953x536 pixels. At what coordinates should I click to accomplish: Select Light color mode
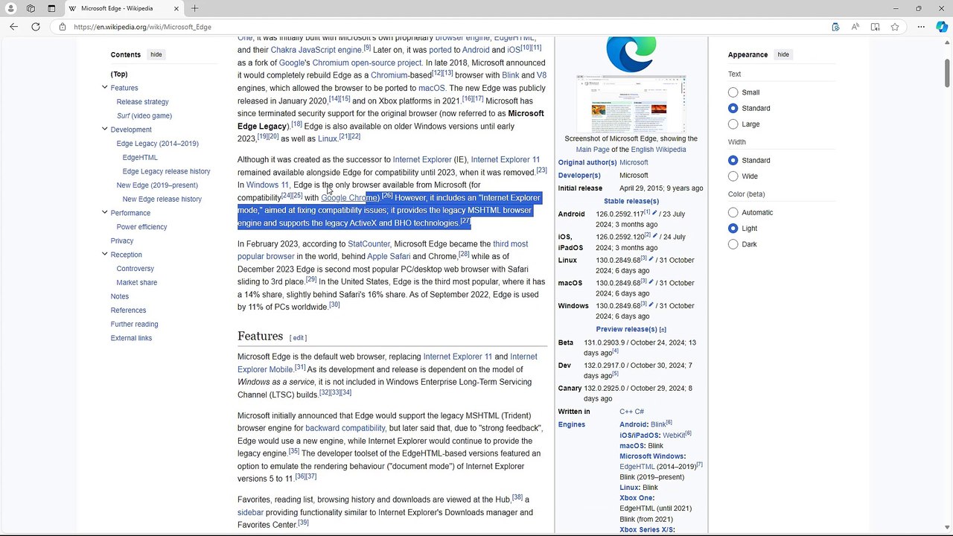733,229
